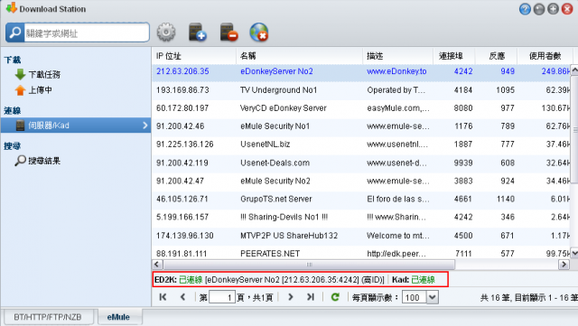Click the search magnifier icon
The height and width of the screenshot is (326, 578).
click(14, 33)
